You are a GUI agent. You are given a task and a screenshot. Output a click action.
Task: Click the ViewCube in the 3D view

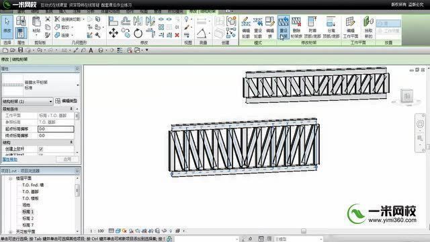(406, 96)
